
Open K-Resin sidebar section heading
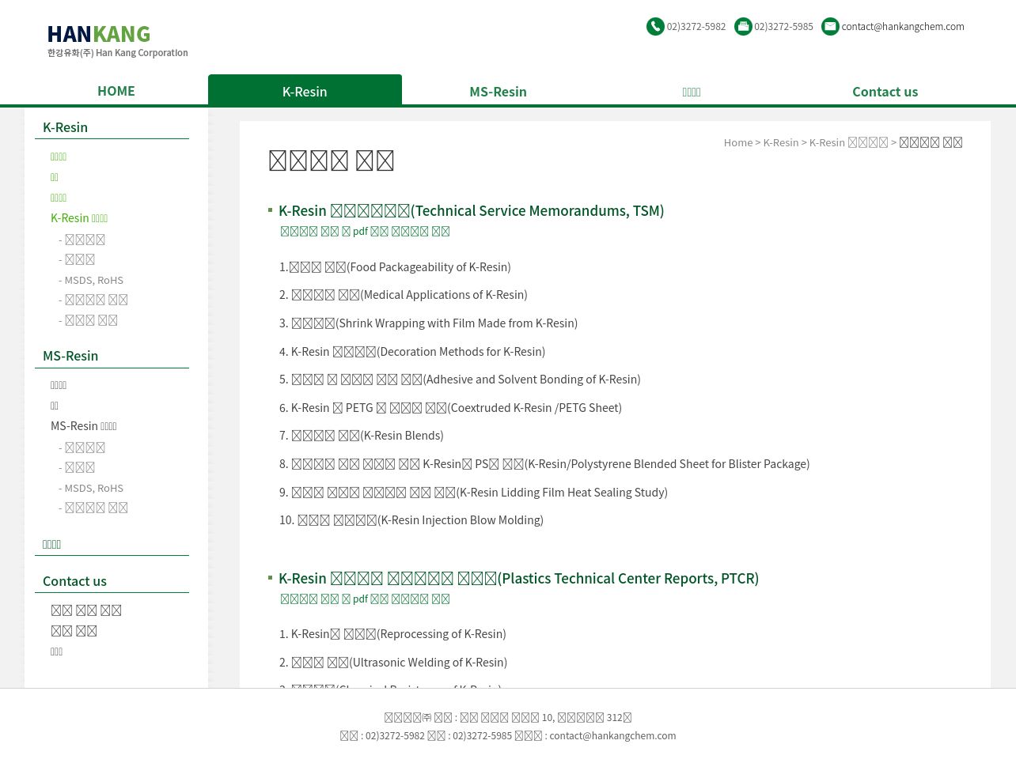tap(66, 127)
